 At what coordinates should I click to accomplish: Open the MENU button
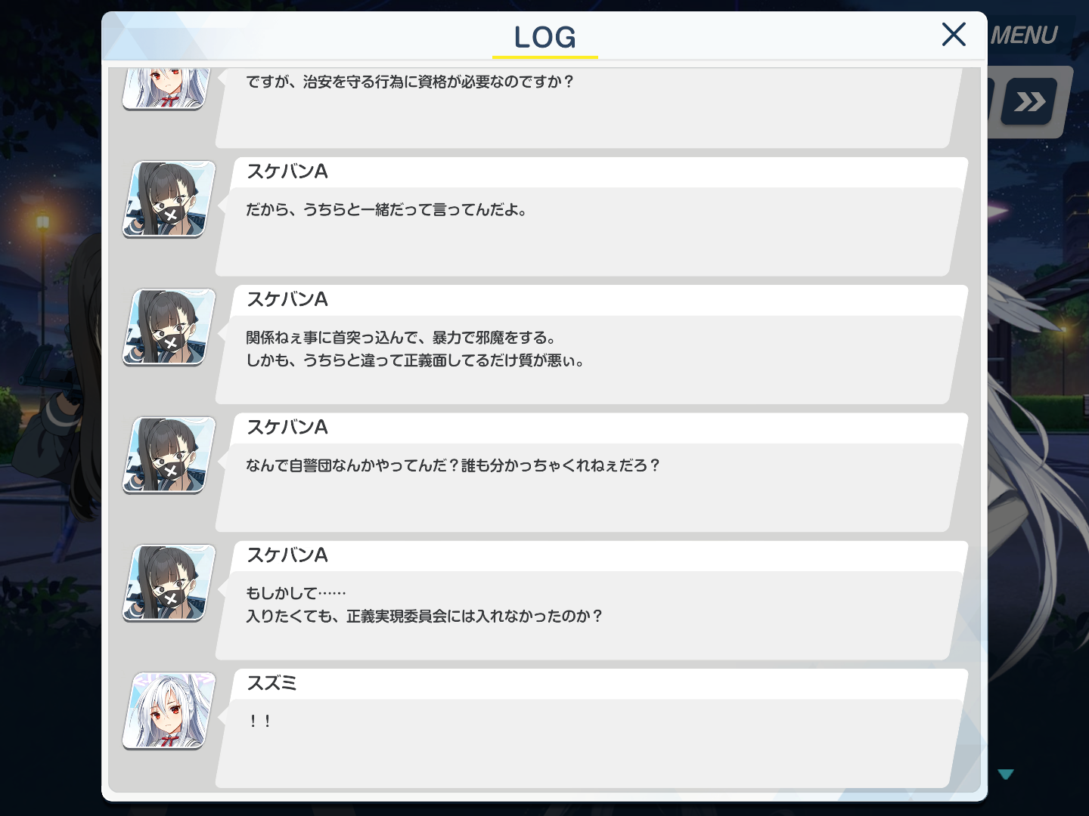pyautogui.click(x=1024, y=36)
